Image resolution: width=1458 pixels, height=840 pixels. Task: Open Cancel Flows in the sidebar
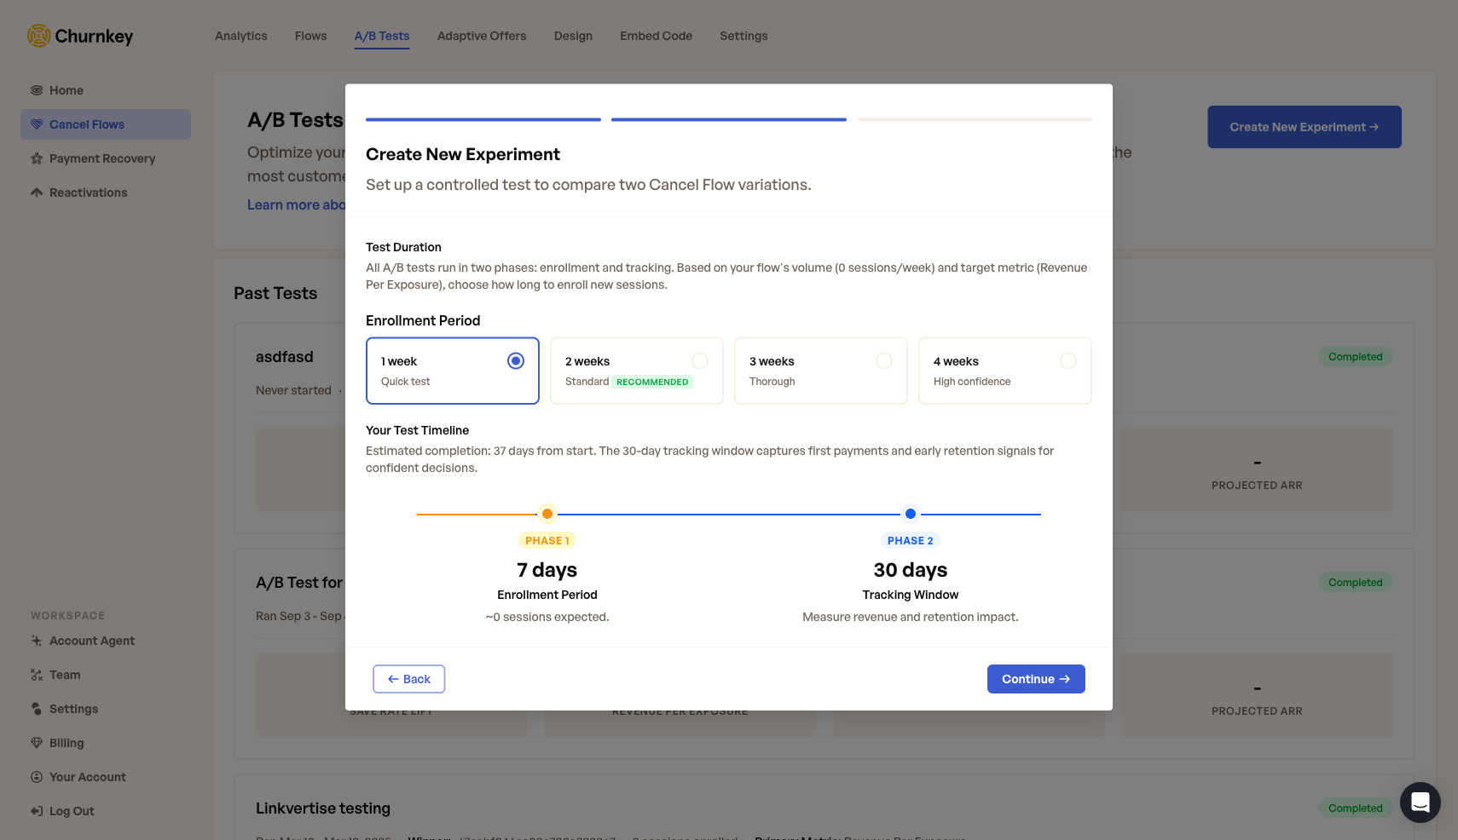pyautogui.click(x=87, y=124)
